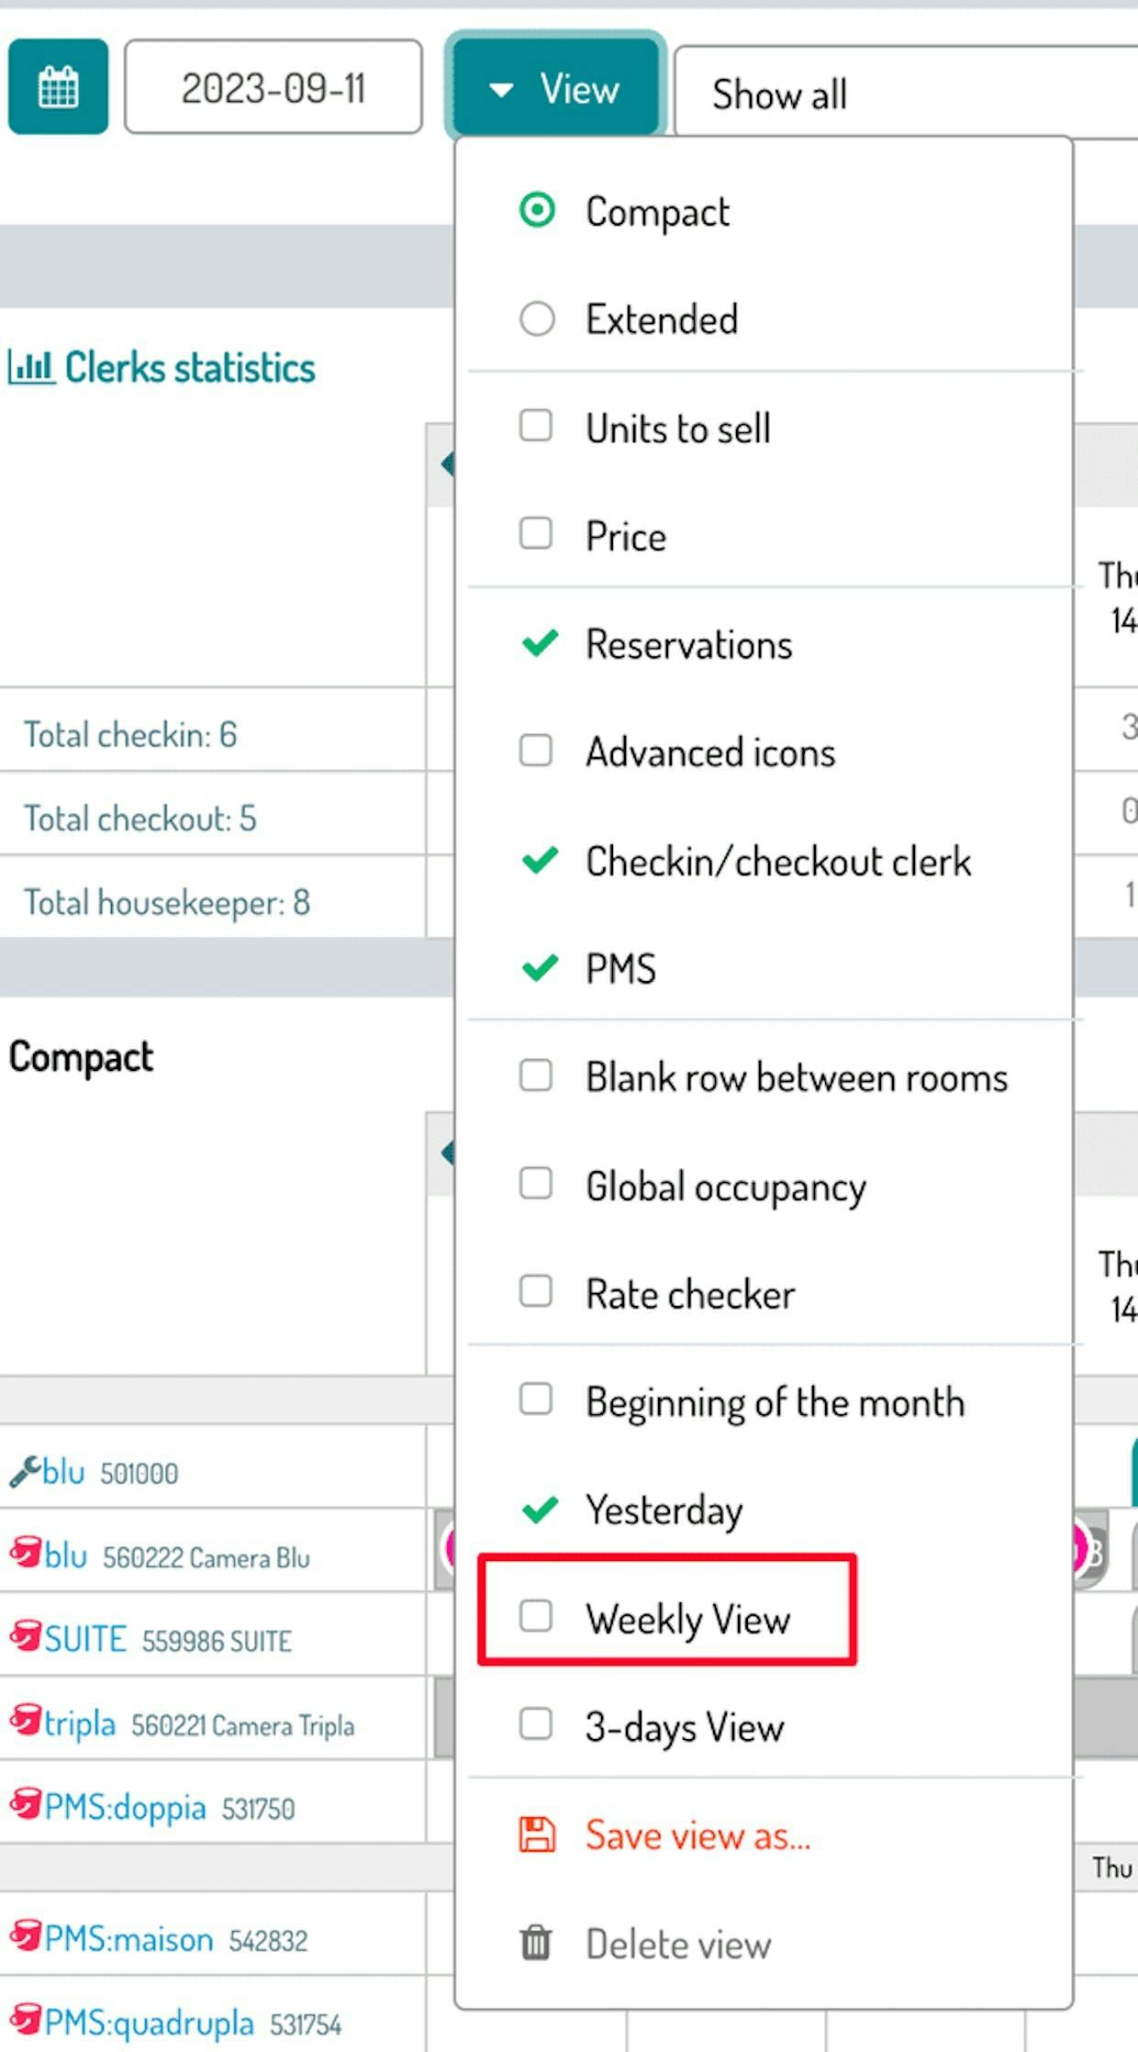Collapse the View dropdown button
The image size is (1138, 2052).
click(x=555, y=89)
